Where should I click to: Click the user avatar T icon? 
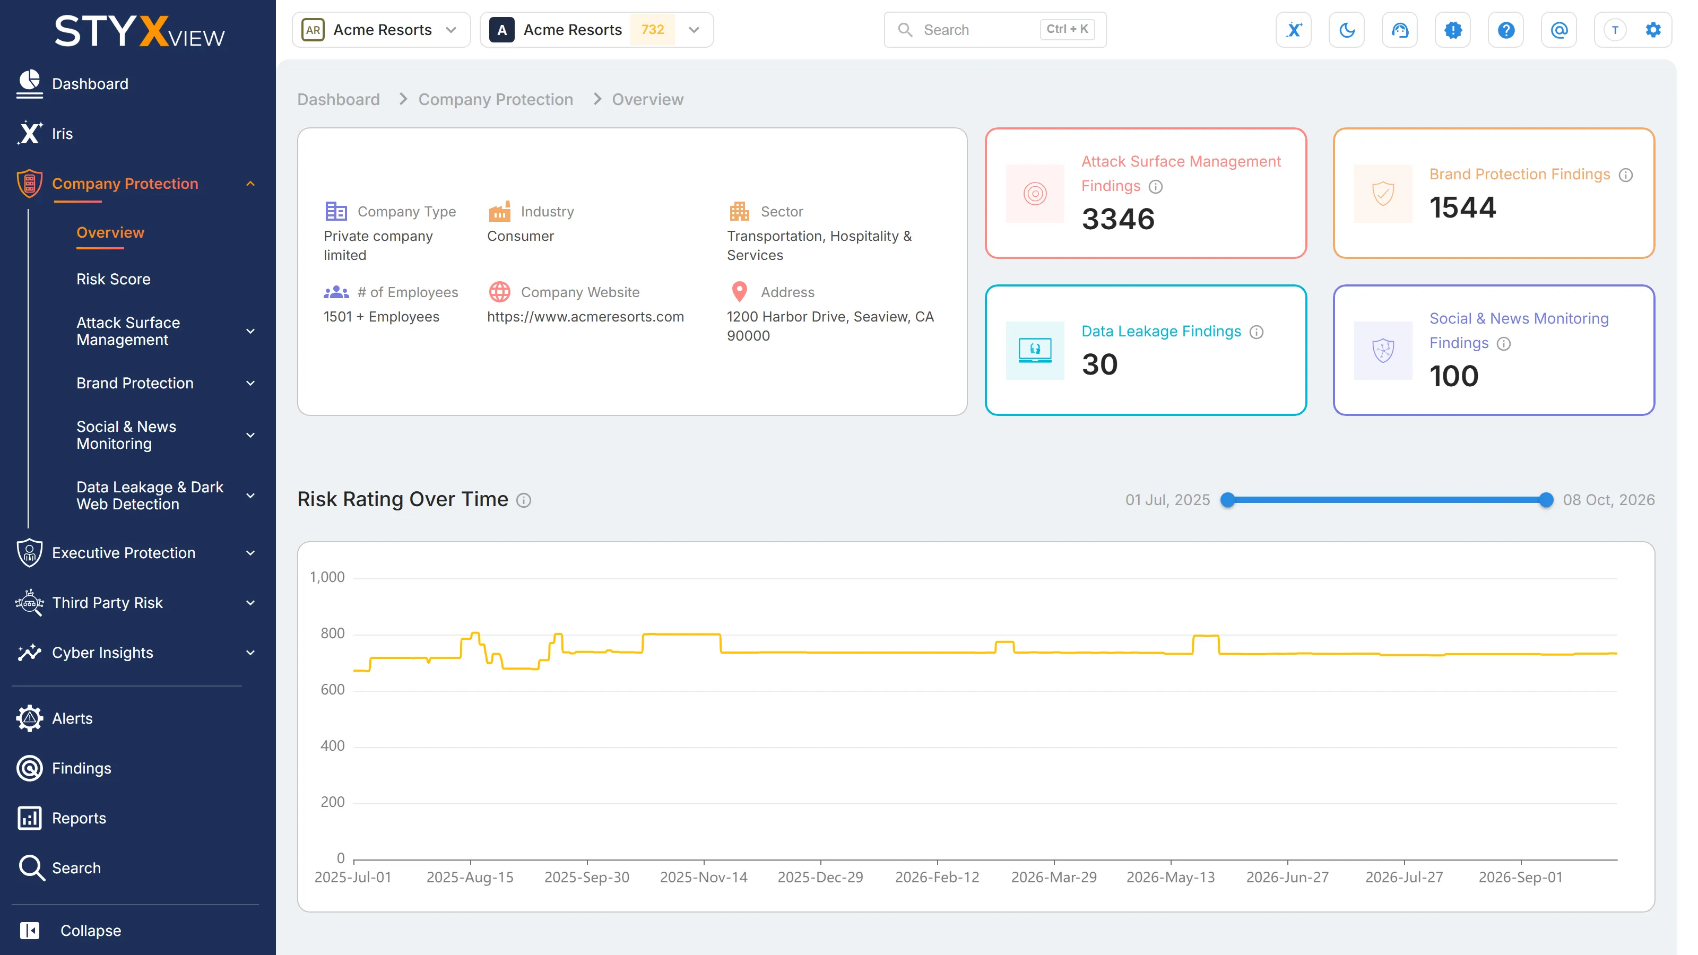(x=1615, y=30)
